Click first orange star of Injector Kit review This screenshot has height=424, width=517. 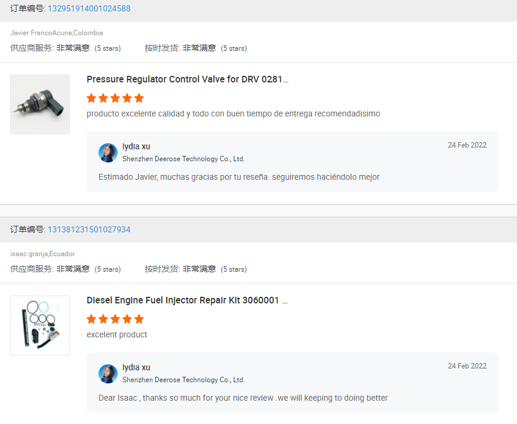click(x=91, y=319)
